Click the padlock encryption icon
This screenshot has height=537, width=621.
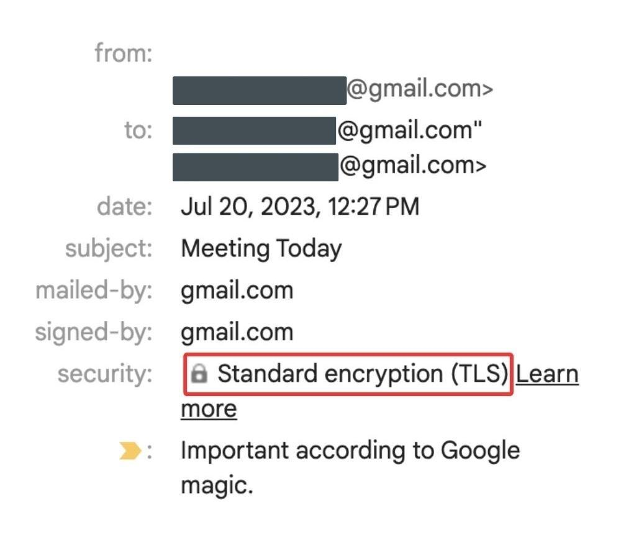tap(199, 374)
